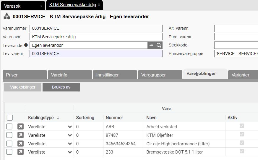Focus the Prod. varenr. input field
Image resolution: width=258 pixels, height=160 pixels.
pos(236,37)
